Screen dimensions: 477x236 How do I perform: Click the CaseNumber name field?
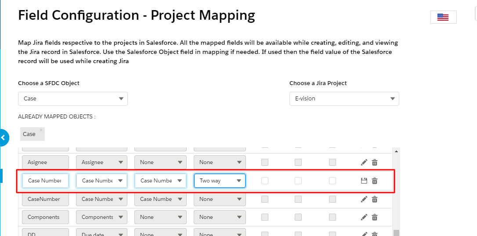tap(45, 199)
